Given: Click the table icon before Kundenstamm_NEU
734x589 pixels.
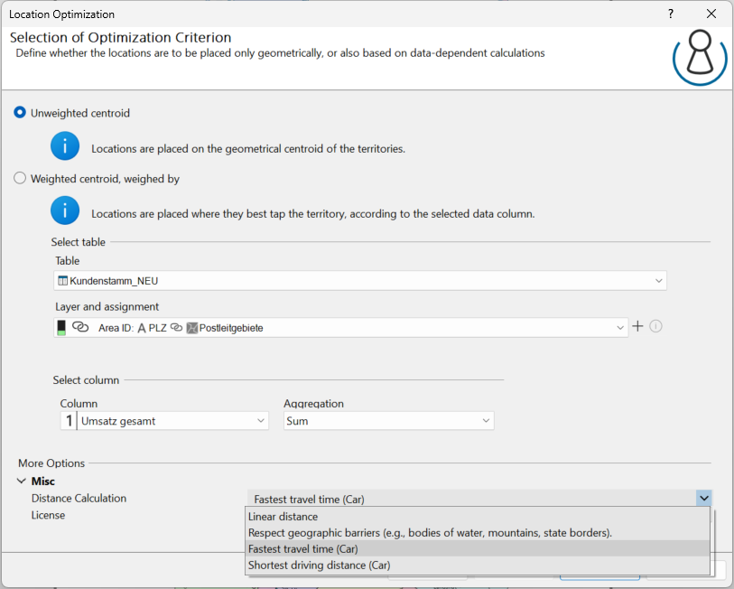Looking at the screenshot, I should coord(62,281).
